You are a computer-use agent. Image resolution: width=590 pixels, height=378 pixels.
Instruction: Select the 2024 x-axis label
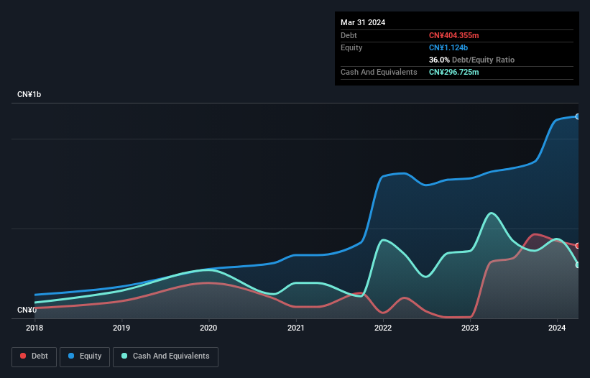(x=557, y=328)
